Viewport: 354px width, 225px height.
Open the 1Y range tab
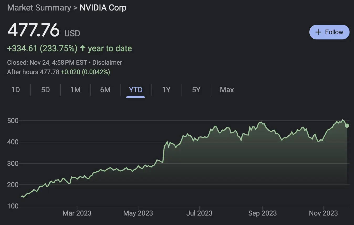coord(166,90)
